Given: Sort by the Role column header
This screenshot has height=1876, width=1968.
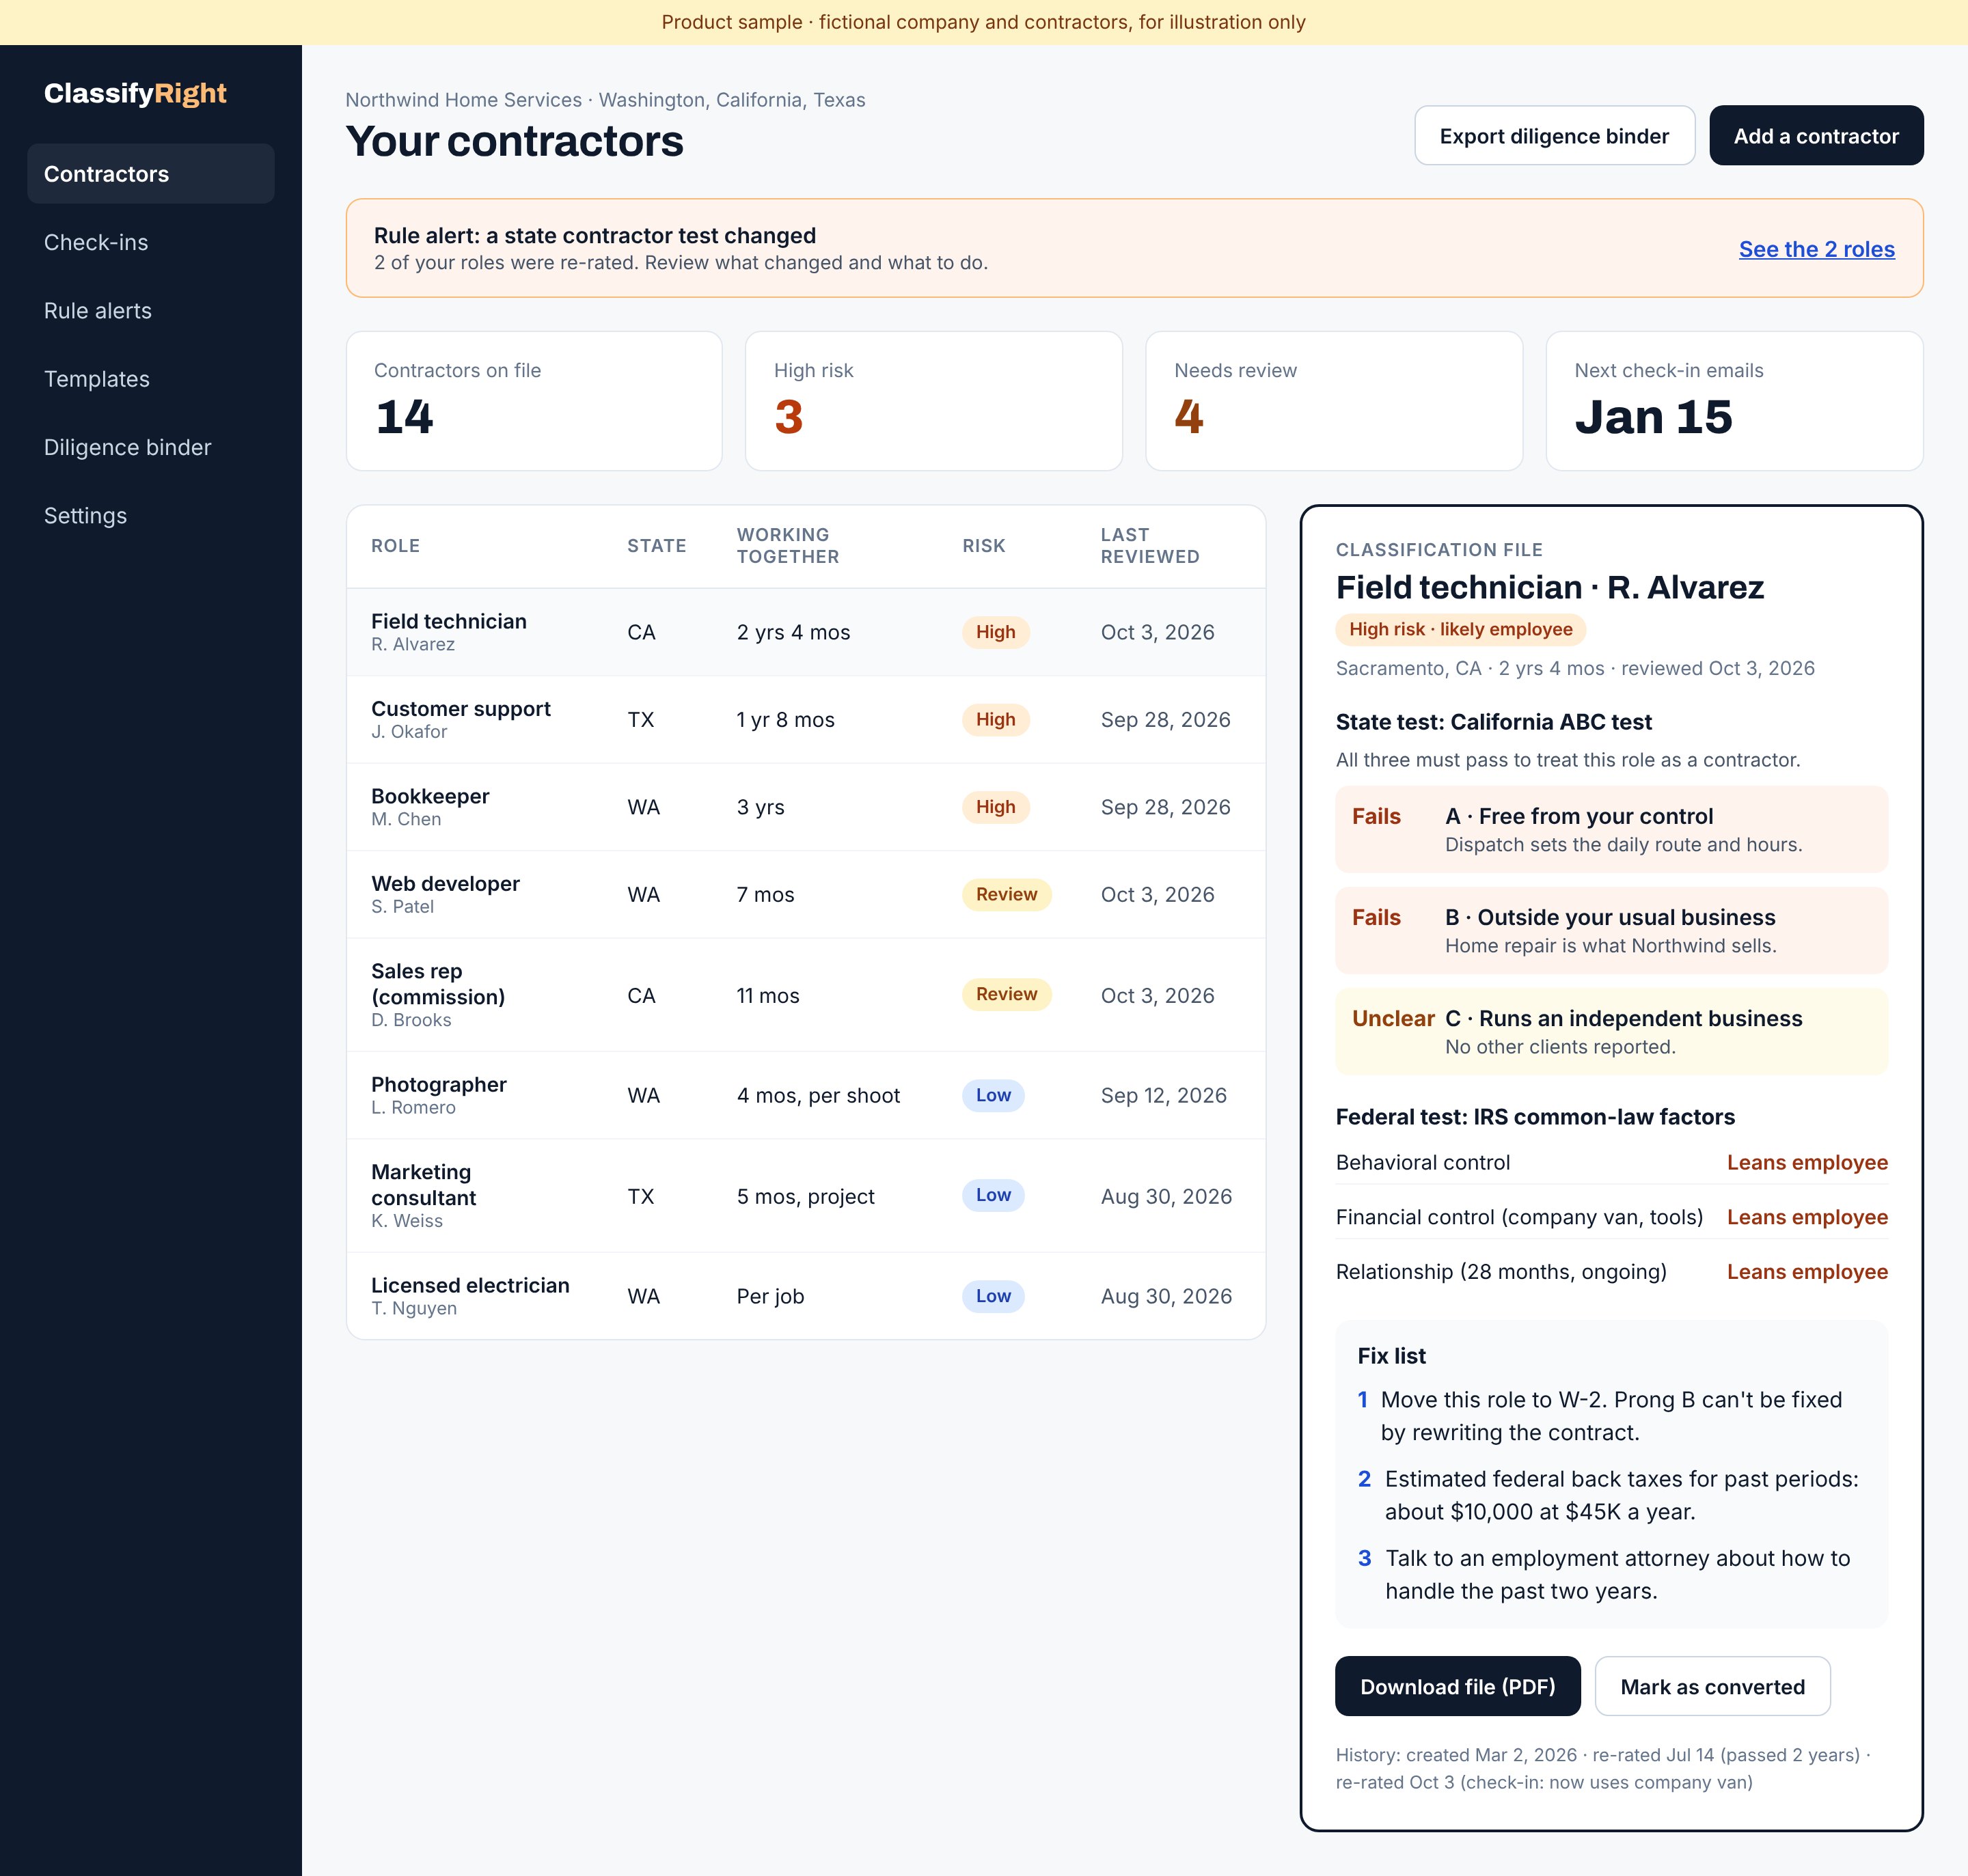Looking at the screenshot, I should click(395, 546).
